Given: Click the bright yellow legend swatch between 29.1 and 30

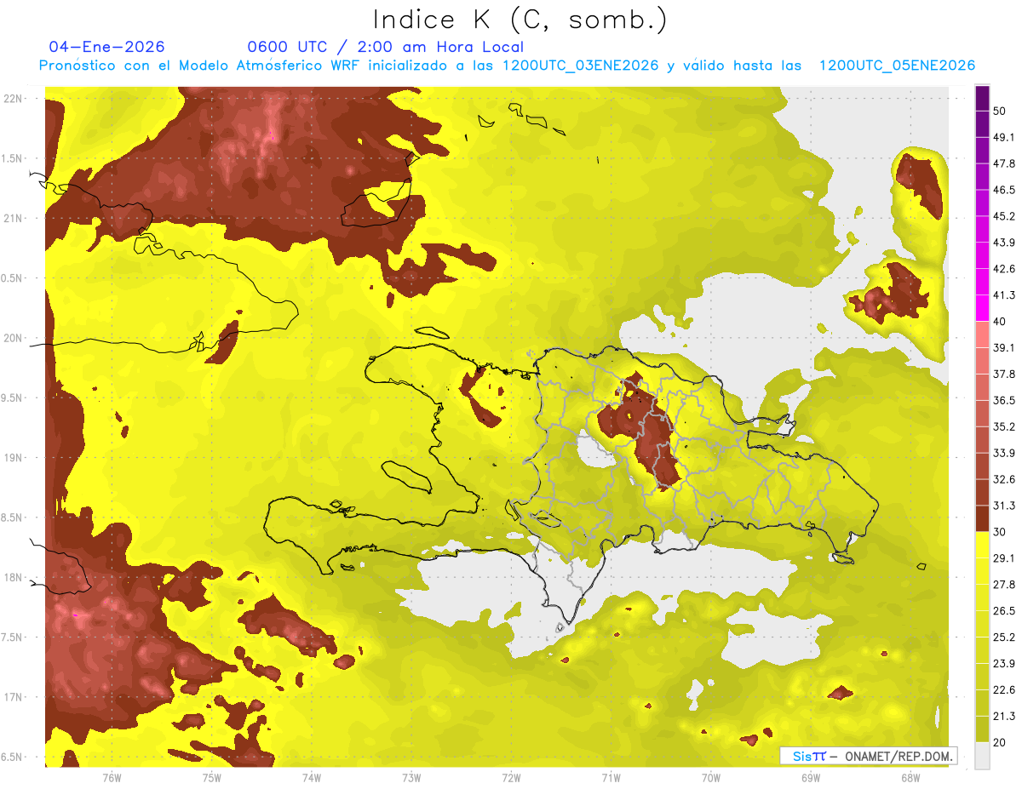Looking at the screenshot, I should click(x=982, y=545).
